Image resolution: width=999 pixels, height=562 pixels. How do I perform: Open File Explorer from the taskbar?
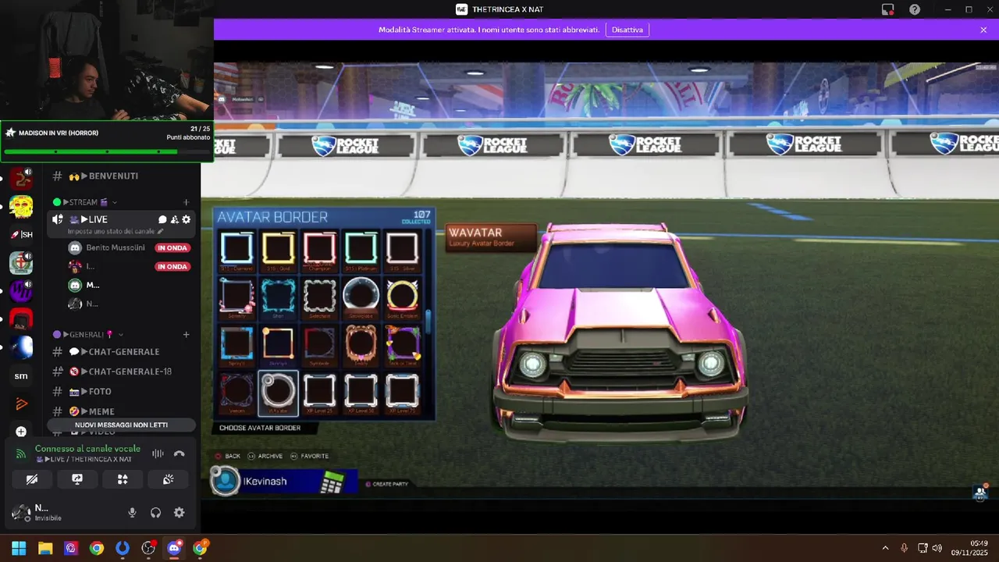tap(45, 548)
